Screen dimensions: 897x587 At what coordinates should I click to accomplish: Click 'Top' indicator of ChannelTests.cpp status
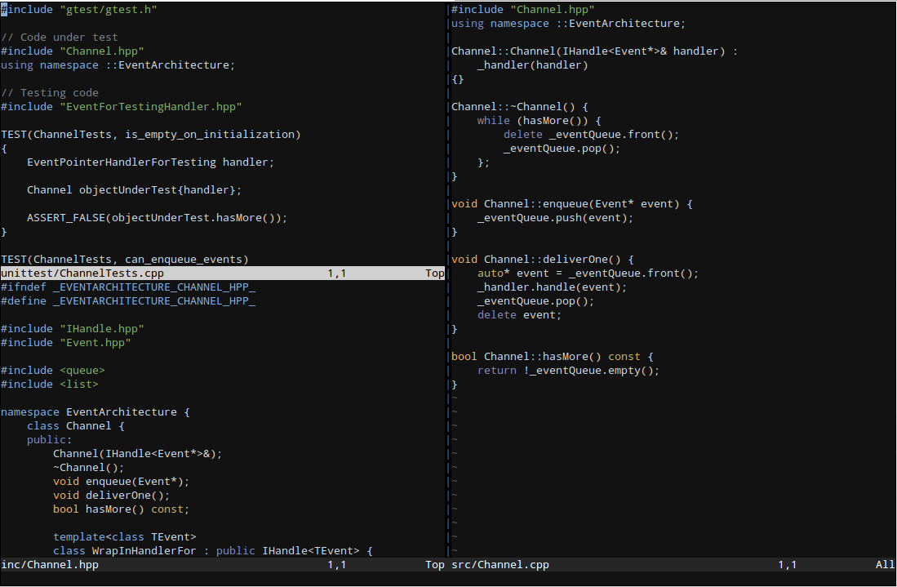click(x=435, y=273)
